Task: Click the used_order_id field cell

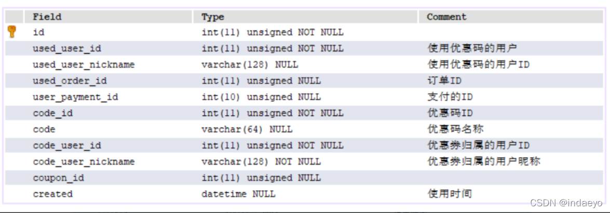Action: pos(70,81)
